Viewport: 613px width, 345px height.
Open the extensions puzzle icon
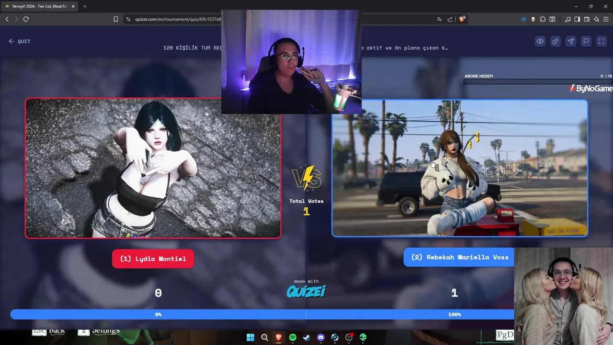[543, 19]
